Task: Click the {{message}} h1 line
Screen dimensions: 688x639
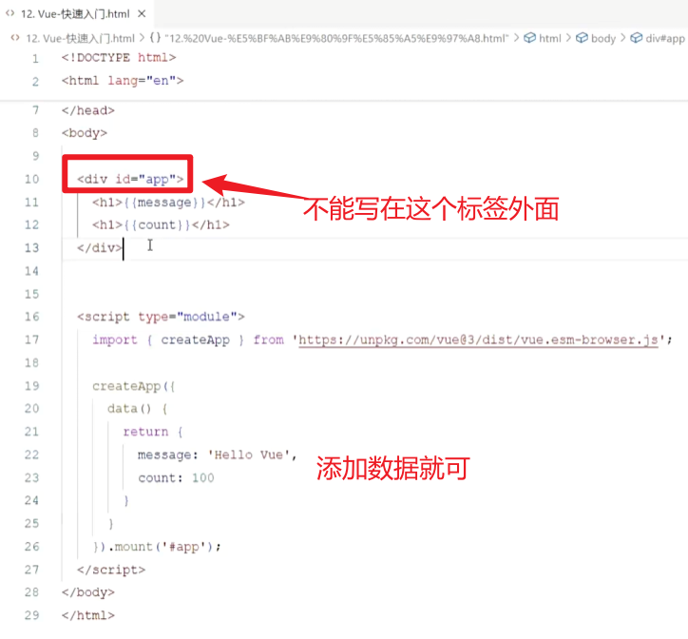Action: (x=168, y=203)
